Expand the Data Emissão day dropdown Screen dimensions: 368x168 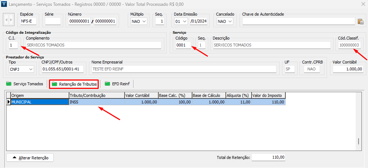tap(185, 21)
